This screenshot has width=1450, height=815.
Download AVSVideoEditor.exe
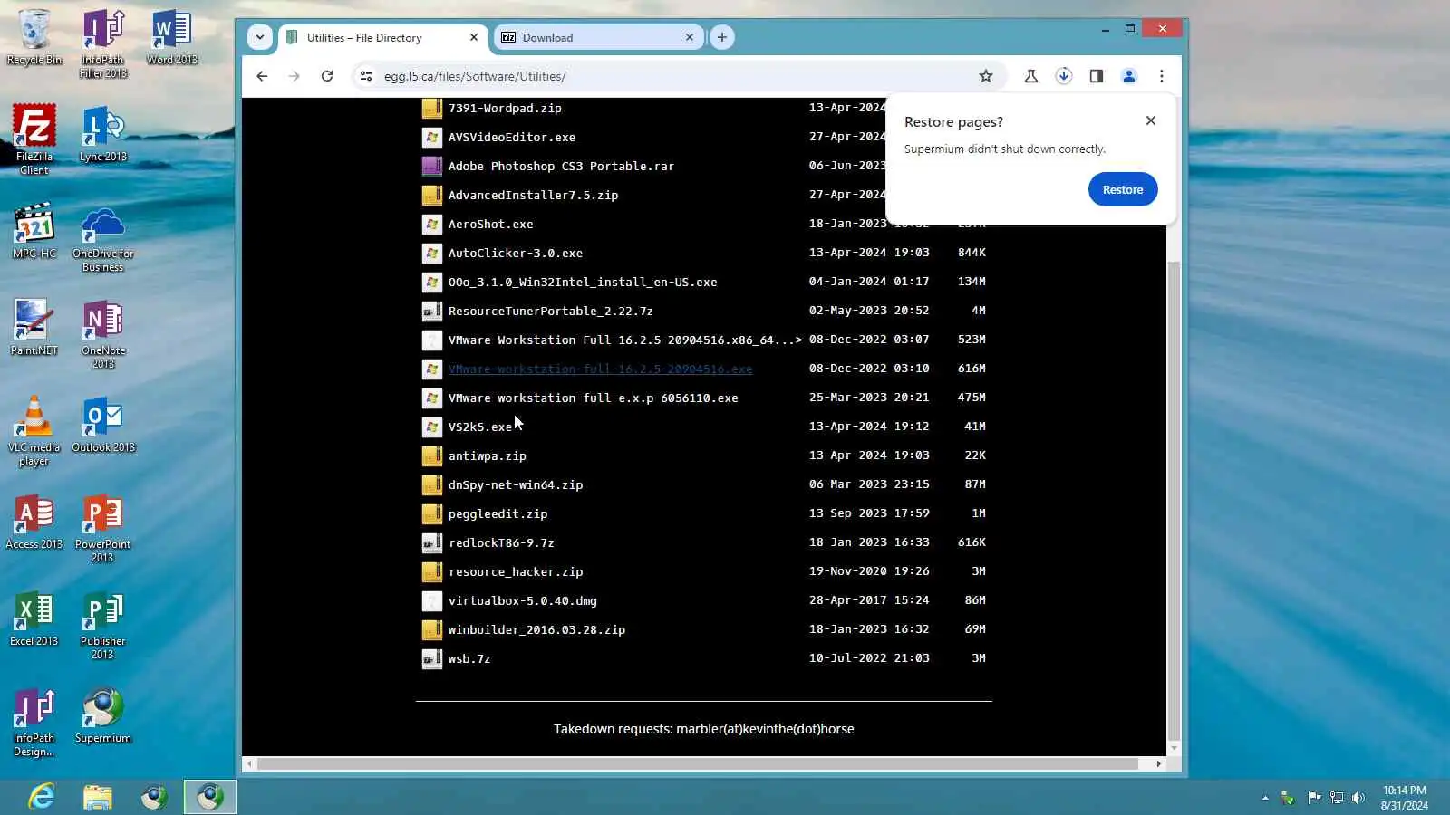[x=512, y=137]
